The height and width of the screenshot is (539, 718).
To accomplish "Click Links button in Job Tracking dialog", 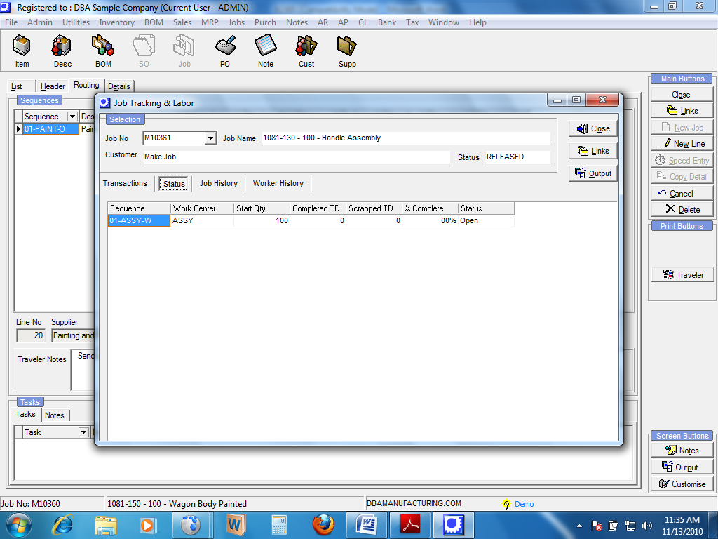I will [593, 151].
